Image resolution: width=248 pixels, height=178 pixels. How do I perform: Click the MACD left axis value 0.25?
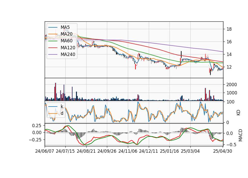(x=37, y=126)
